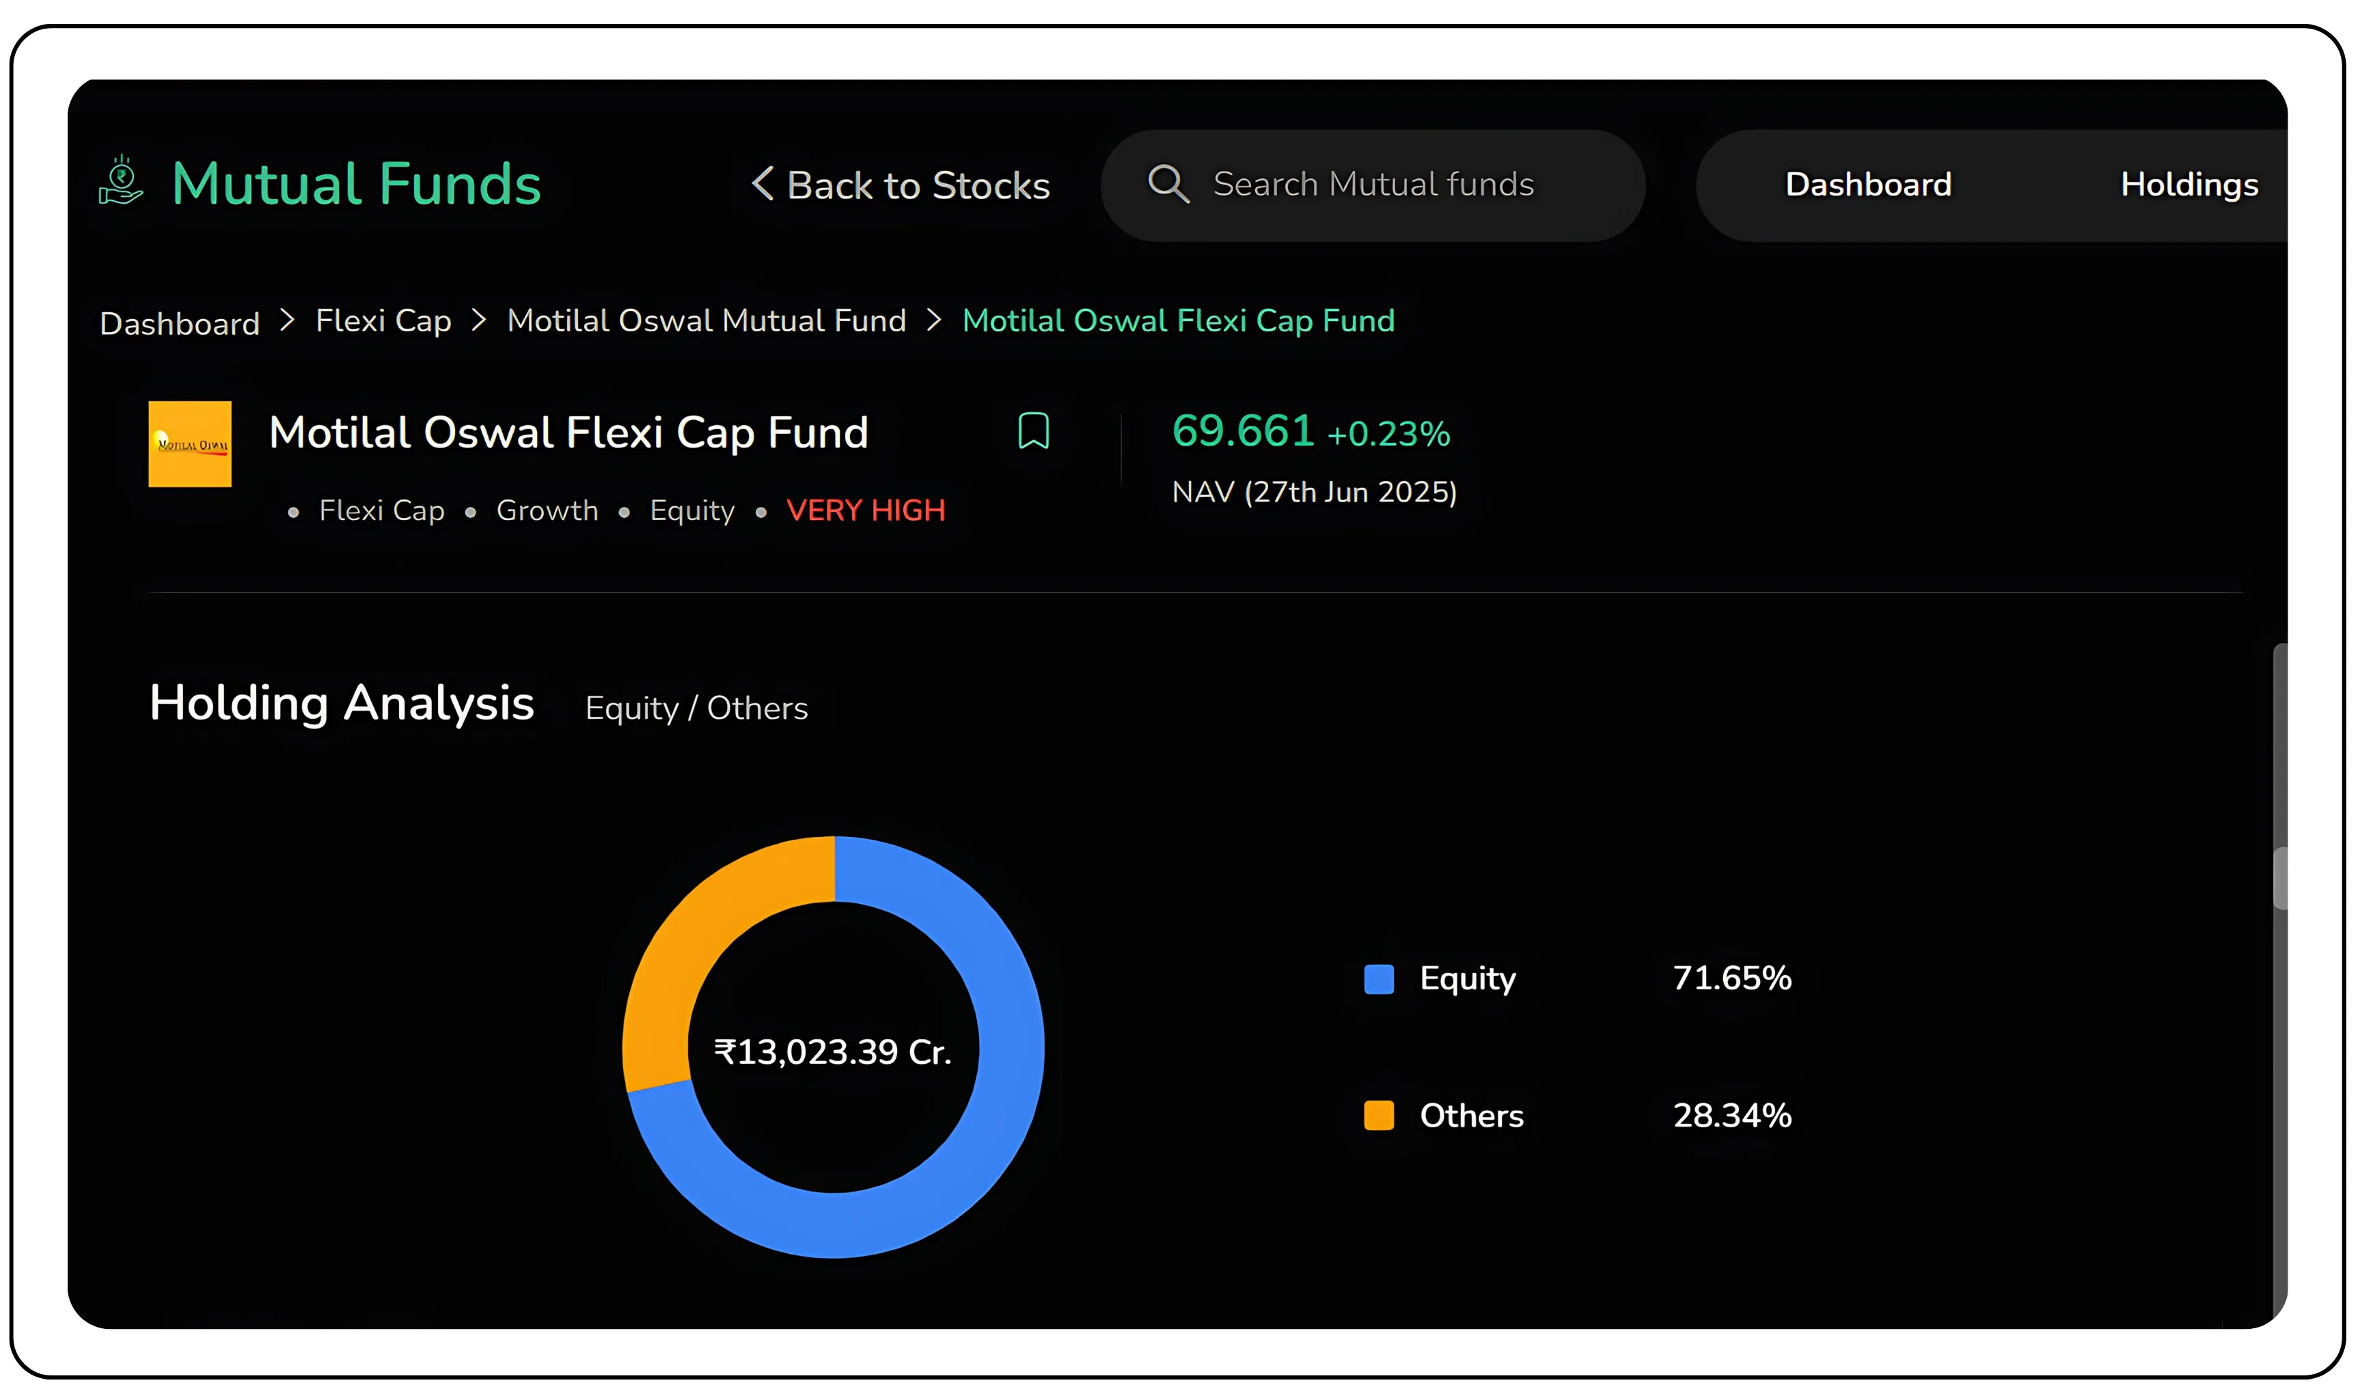Image resolution: width=2360 pixels, height=1400 pixels.
Task: Click the VERY HIGH risk label
Action: tap(866, 510)
